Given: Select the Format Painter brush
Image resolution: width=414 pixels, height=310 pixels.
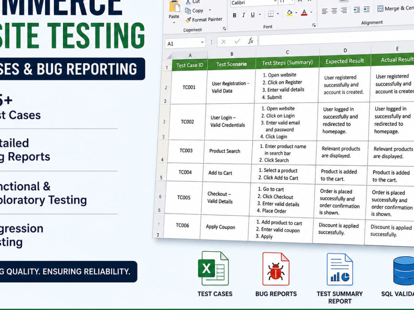Looking at the screenshot, I should coord(188,20).
